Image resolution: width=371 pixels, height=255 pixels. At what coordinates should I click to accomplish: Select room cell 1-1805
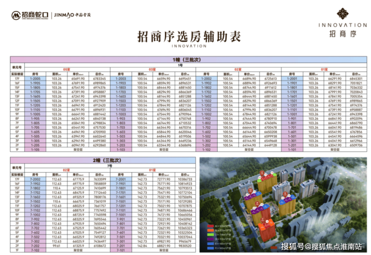coord(35,88)
